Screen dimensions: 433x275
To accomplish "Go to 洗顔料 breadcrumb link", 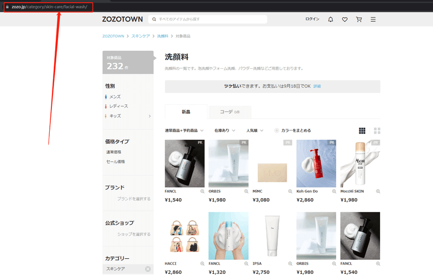I will [163, 36].
